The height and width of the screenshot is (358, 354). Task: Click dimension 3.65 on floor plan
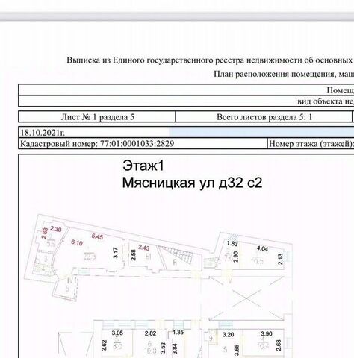(x=237, y=350)
